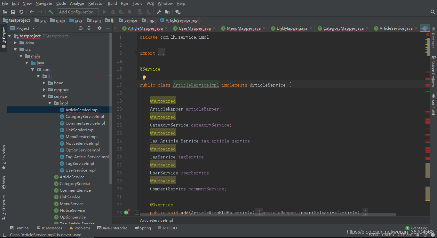The width and height of the screenshot is (437, 238).
Task: Open the Analyze menu
Action: [x=77, y=4]
